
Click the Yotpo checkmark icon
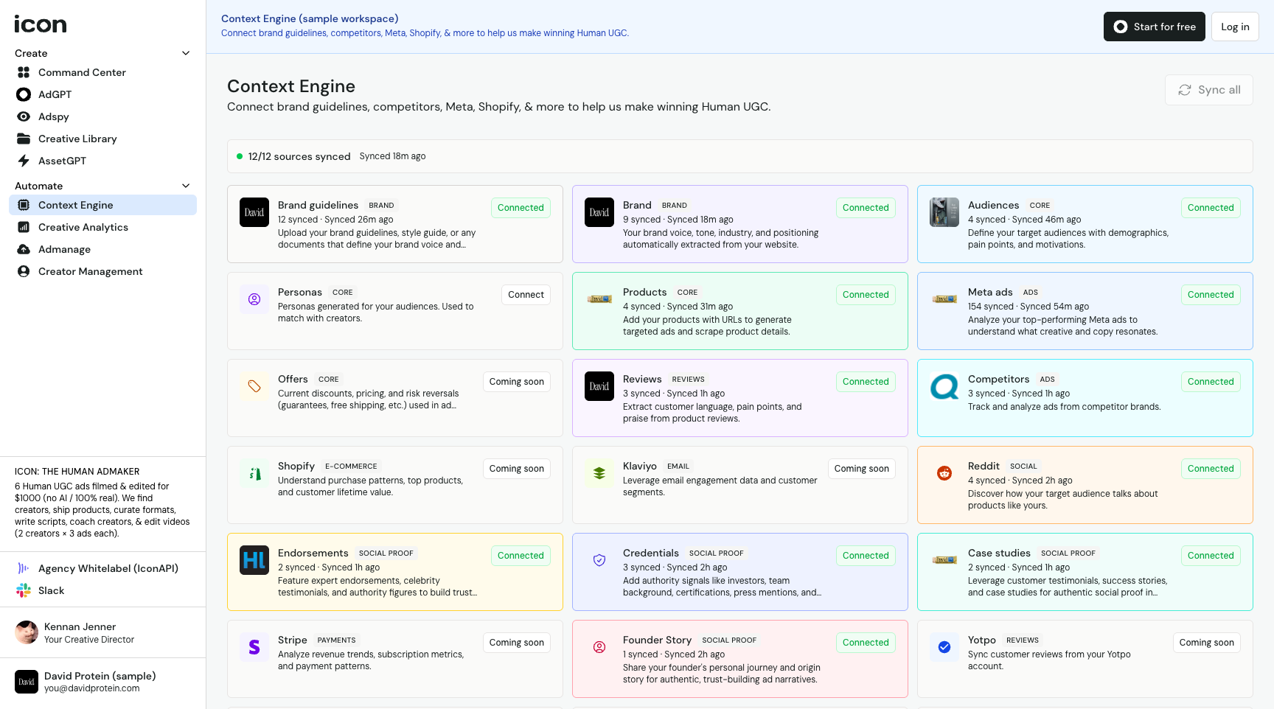point(944,647)
